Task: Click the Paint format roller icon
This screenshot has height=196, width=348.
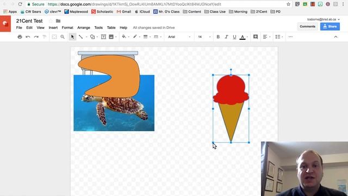Action: 45,36
